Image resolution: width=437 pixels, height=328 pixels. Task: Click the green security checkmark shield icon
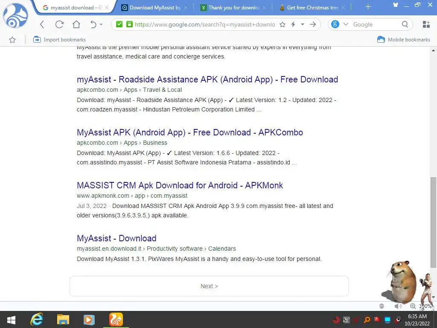[x=119, y=24]
